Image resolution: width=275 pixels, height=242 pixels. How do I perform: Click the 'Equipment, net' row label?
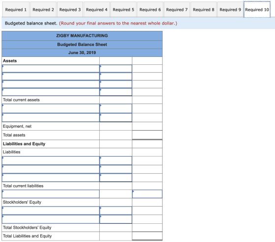(x=17, y=126)
